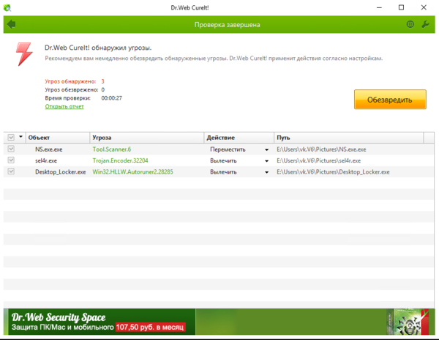Screen dimensions: 439x340
Task: Click Tool.Scanner.6 threat name link
Action: point(112,149)
